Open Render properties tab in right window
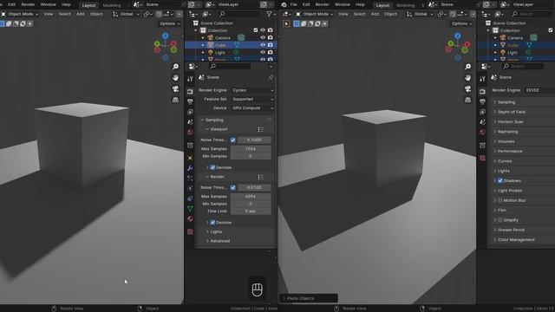 [x=482, y=92]
